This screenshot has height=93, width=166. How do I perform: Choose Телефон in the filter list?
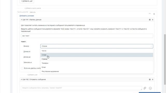pos(97,63)
